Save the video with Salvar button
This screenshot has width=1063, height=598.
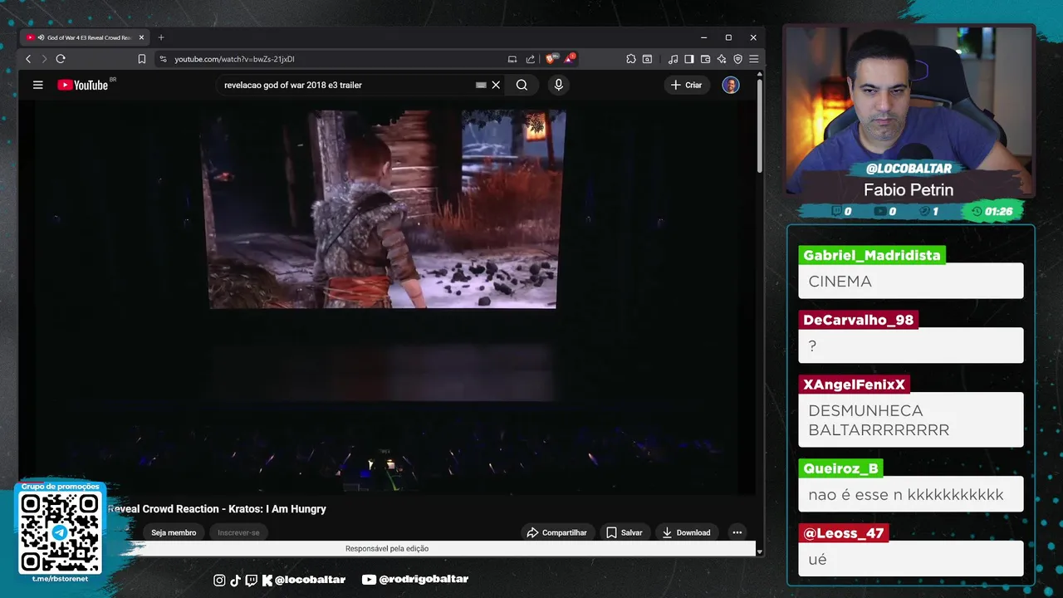coord(625,532)
